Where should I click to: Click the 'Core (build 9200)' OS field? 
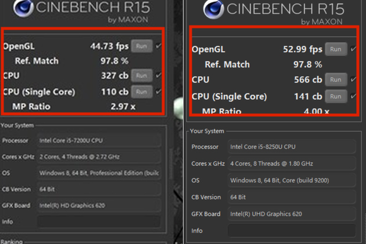pyautogui.click(x=292, y=180)
